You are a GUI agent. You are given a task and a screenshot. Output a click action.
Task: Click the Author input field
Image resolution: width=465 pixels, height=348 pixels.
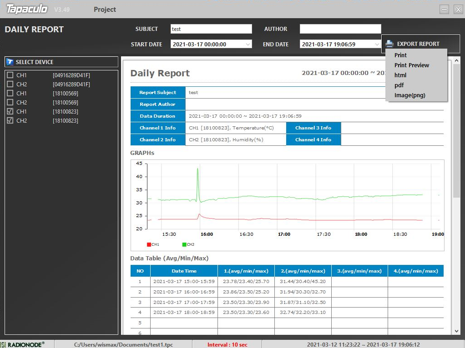[340, 29]
